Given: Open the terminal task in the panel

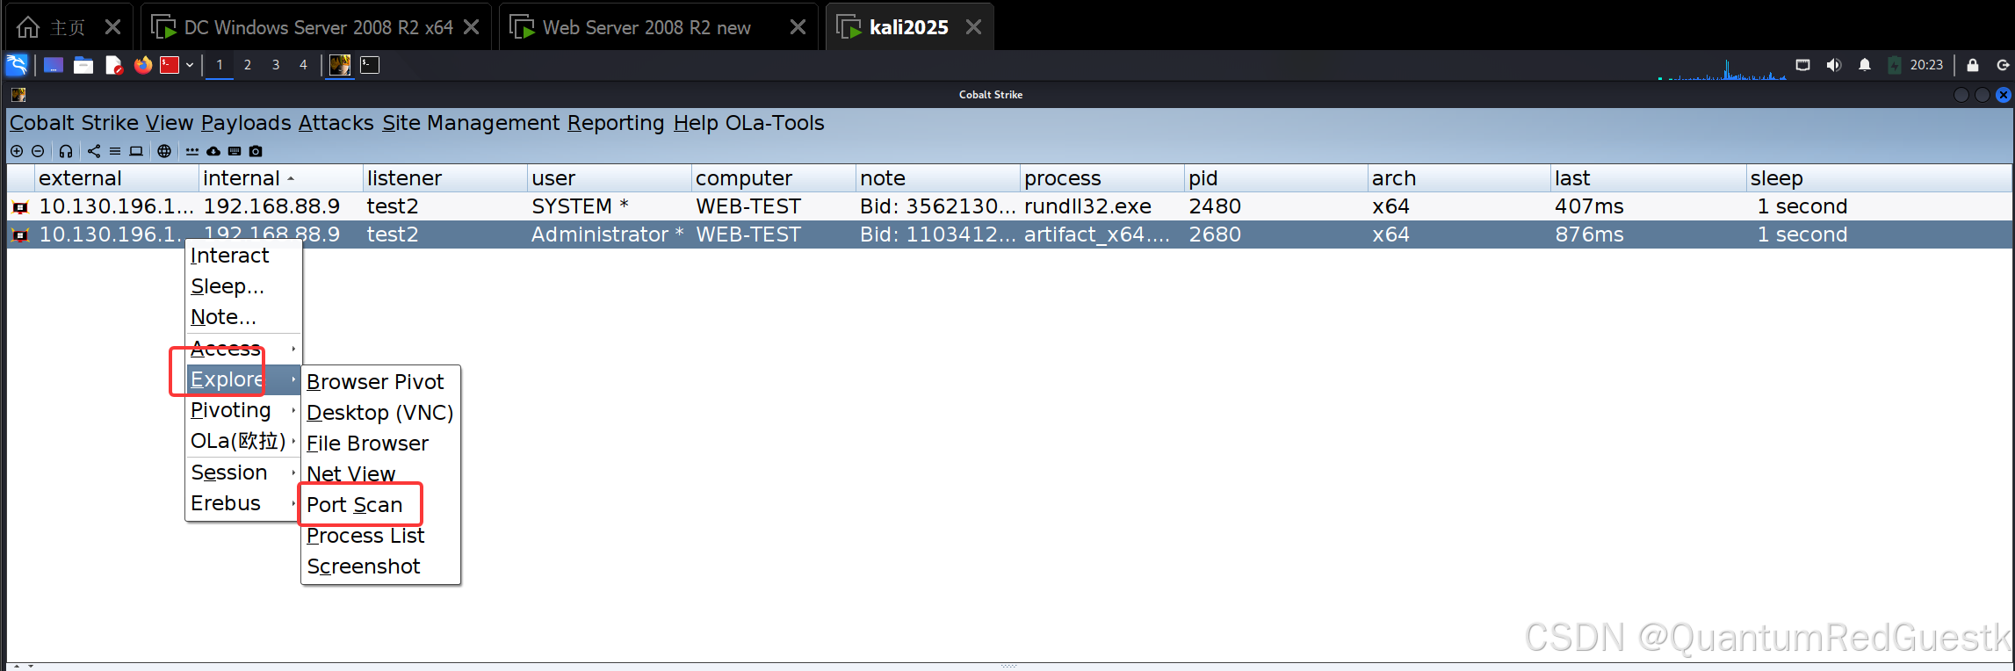Looking at the screenshot, I should [x=370, y=65].
